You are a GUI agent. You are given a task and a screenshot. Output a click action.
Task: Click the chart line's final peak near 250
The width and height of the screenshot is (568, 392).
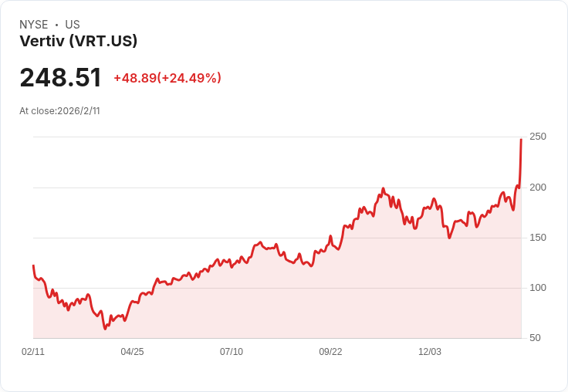521,140
